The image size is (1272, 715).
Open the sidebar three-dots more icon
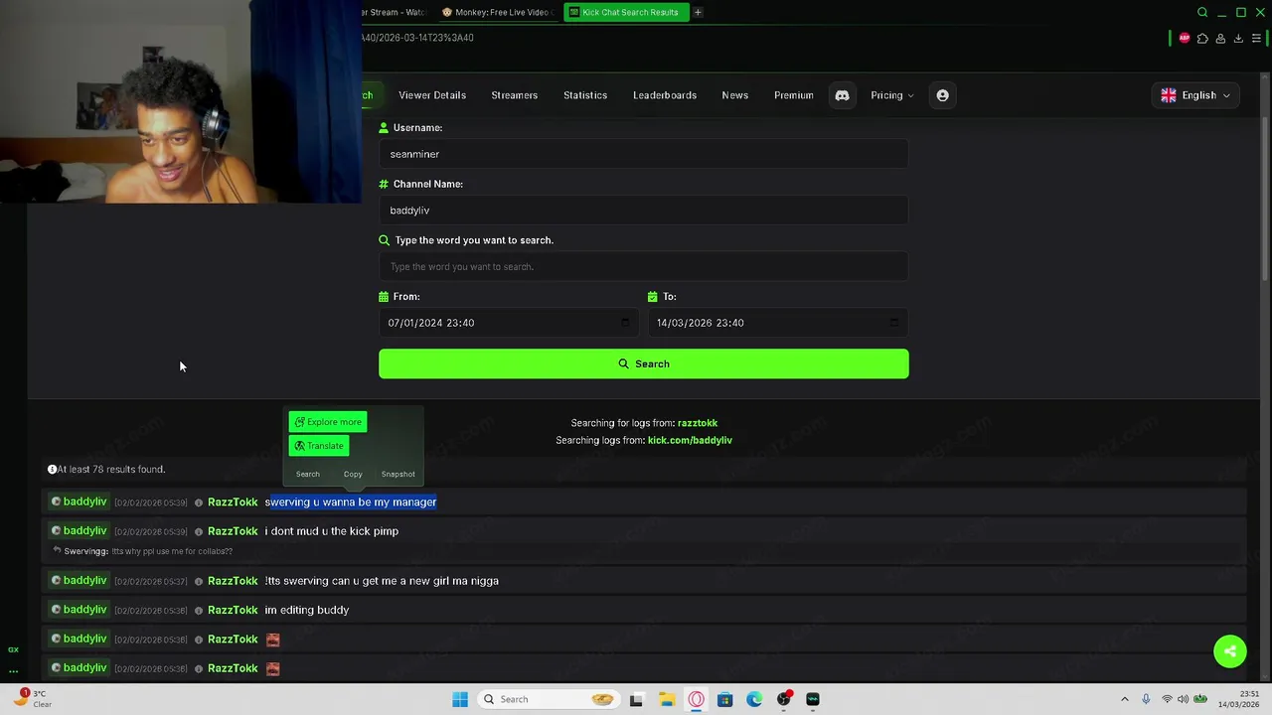tap(13, 671)
